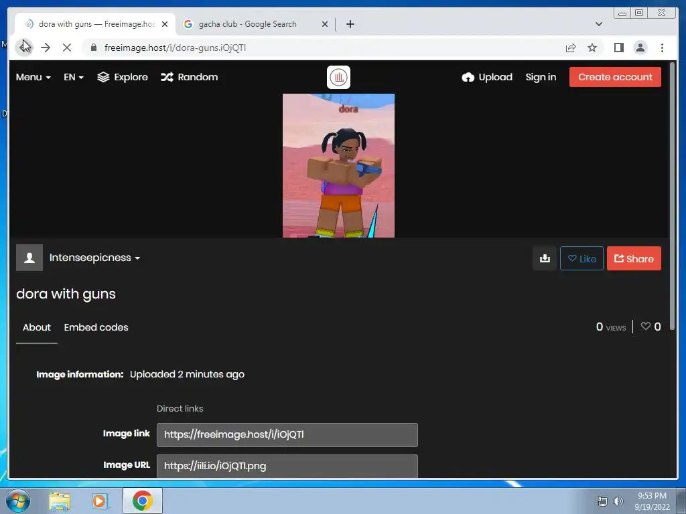Switch to the Embed codes tab
686x514 pixels.
(96, 327)
